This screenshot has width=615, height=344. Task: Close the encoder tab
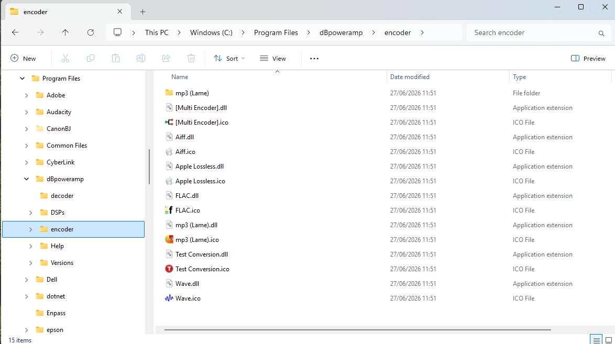coord(119,12)
